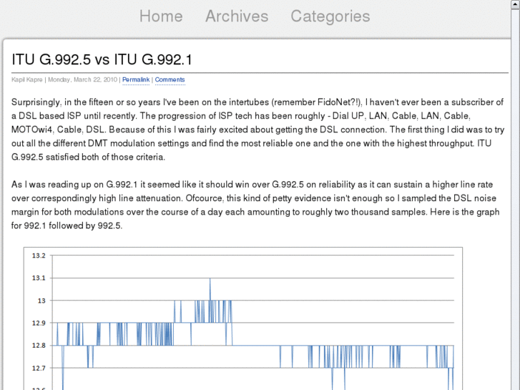This screenshot has height=390, width=520.
Task: Go to the Archives page
Action: coord(237,16)
